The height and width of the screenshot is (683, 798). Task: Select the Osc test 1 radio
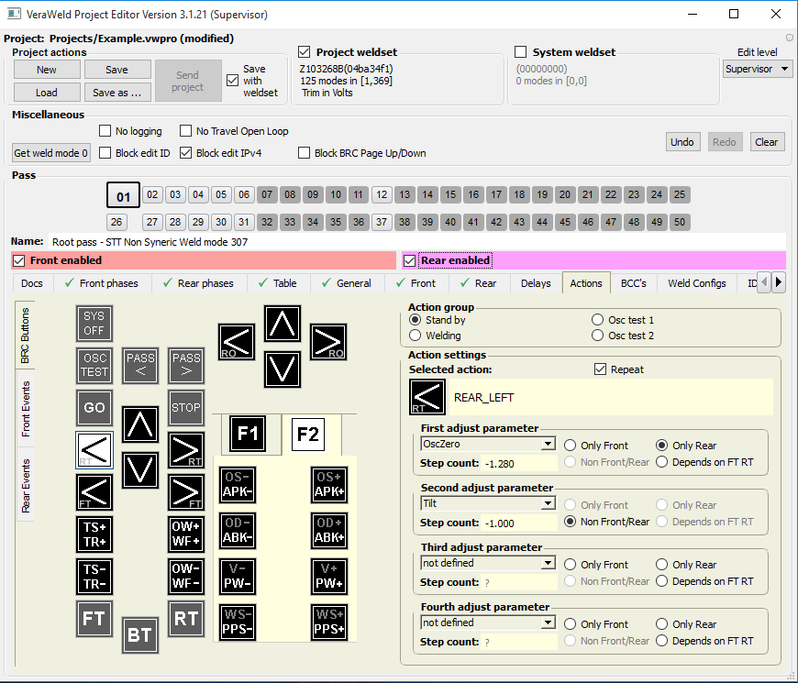coord(597,320)
